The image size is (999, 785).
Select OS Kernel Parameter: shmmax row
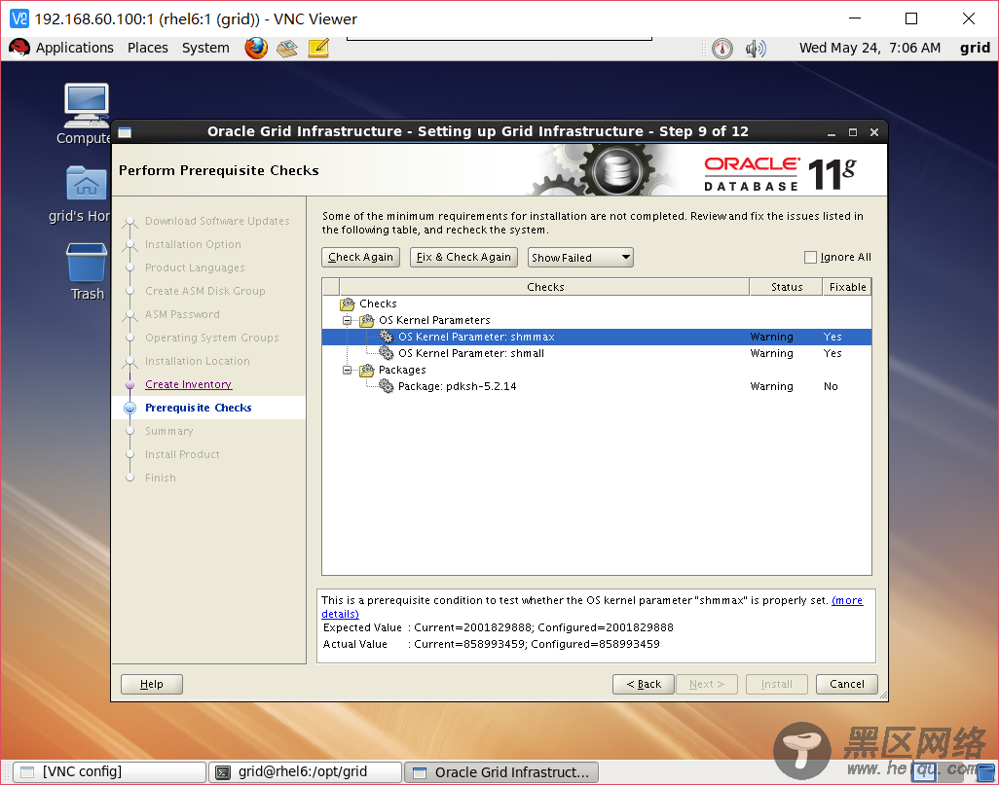596,337
